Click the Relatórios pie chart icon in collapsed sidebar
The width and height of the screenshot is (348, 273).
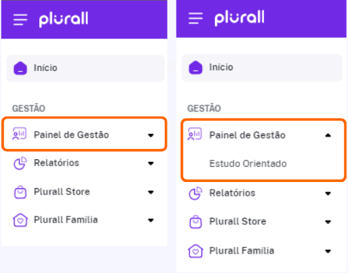[20, 163]
